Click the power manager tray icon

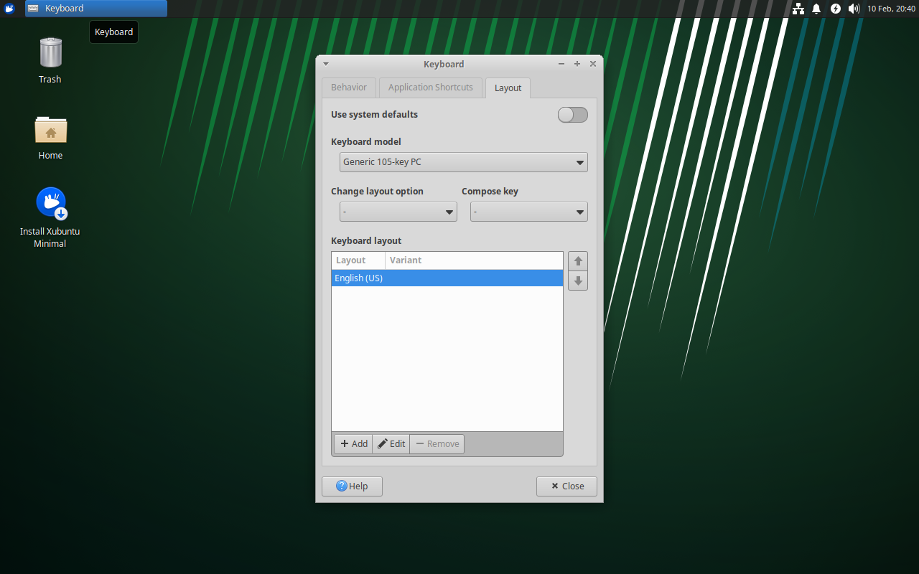[835, 9]
